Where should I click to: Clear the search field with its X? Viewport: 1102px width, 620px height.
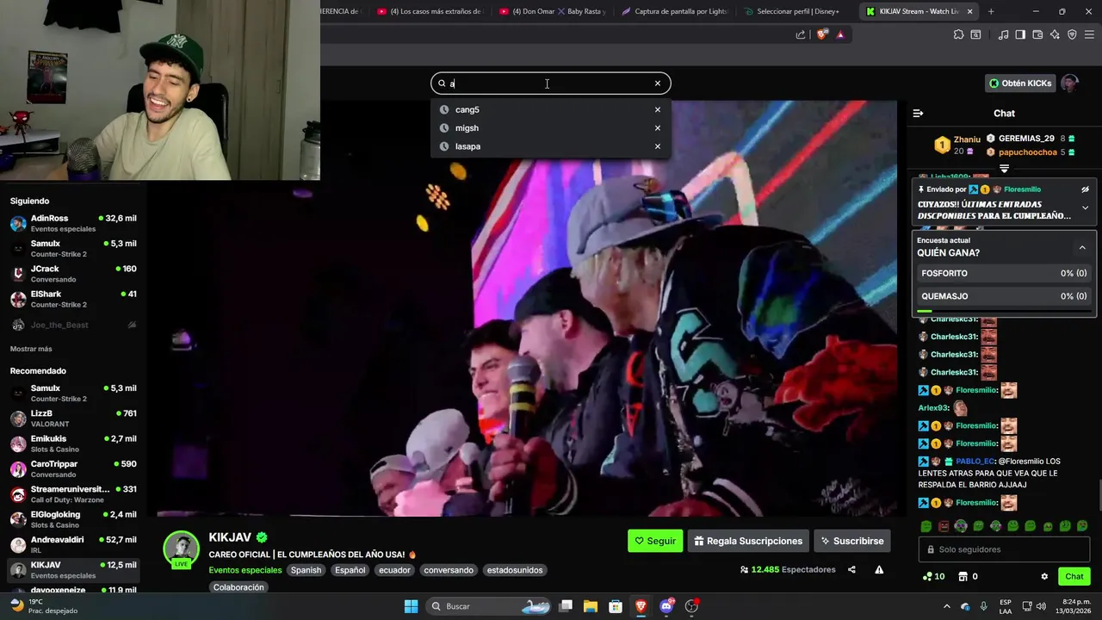658,84
